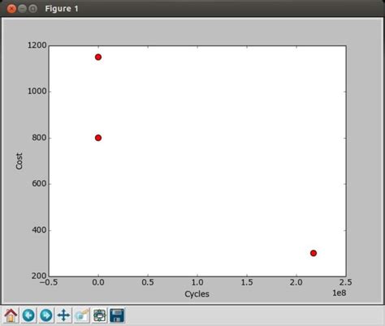
Task: Reset the plot to the original view (Home icon)
Action: click(x=11, y=315)
